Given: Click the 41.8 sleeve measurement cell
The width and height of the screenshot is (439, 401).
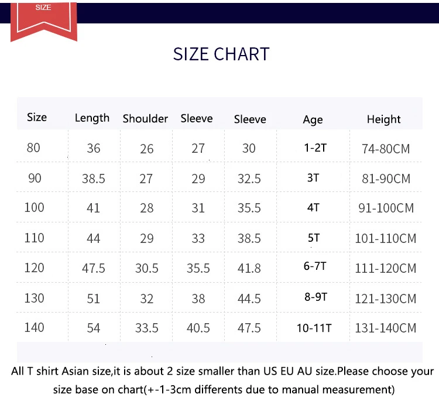Looking at the screenshot, I should [x=249, y=268].
